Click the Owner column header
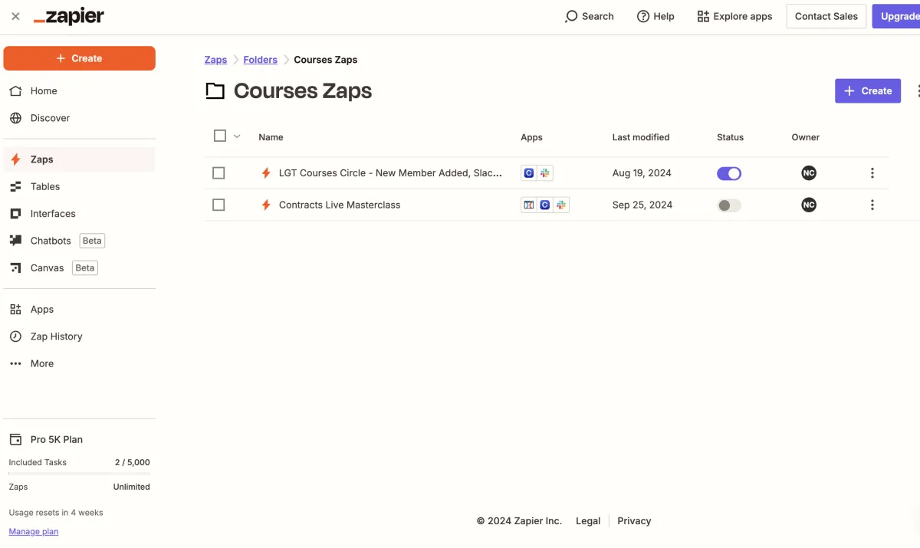This screenshot has width=920, height=548. tap(806, 137)
